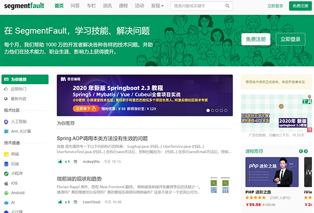Open the 发现 dropdown menu
Viewport: 314px width, 213px height.
click(x=157, y=6)
